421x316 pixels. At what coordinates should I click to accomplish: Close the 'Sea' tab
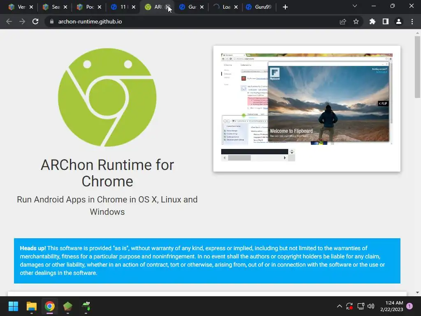point(65,7)
